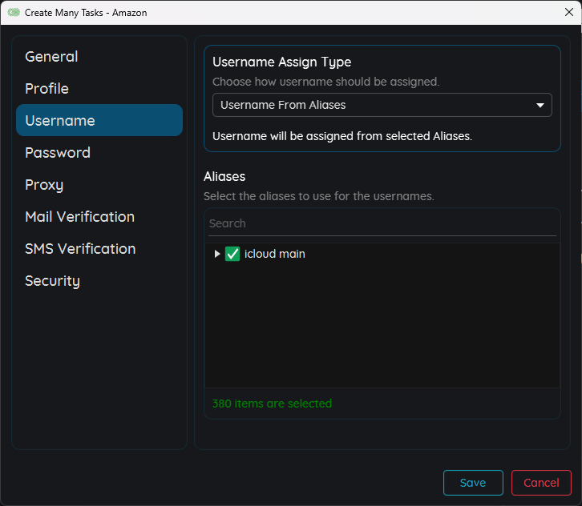Switch to the Security tab
This screenshot has width=582, height=506.
52,281
